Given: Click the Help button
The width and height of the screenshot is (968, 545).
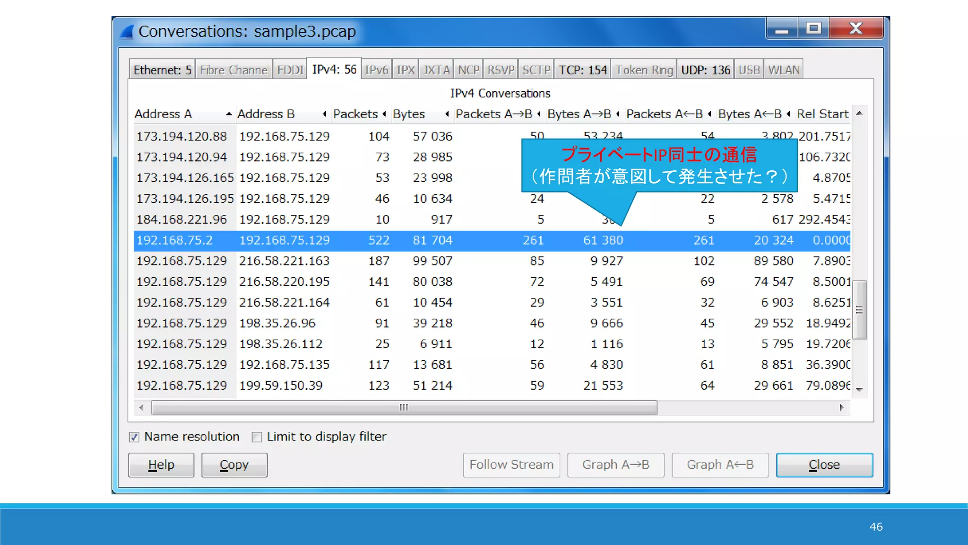Looking at the screenshot, I should pyautogui.click(x=161, y=465).
